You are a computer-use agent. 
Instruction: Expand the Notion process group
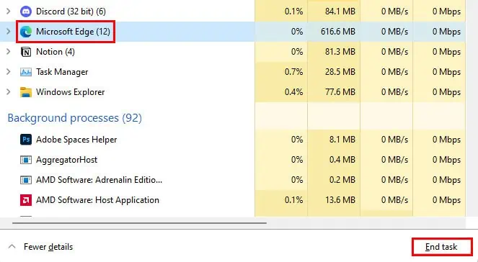pos(9,52)
